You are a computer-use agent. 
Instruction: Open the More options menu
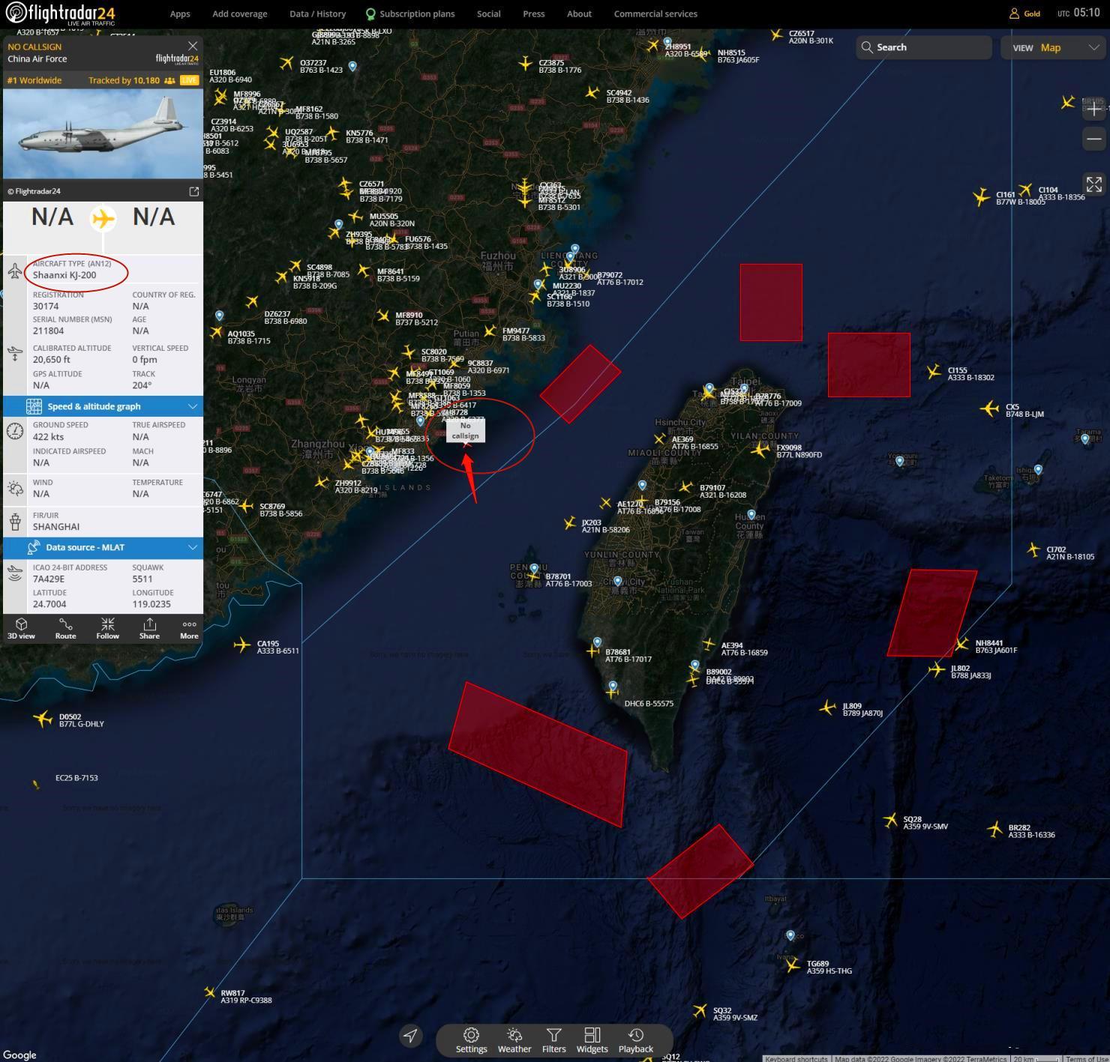tap(189, 628)
